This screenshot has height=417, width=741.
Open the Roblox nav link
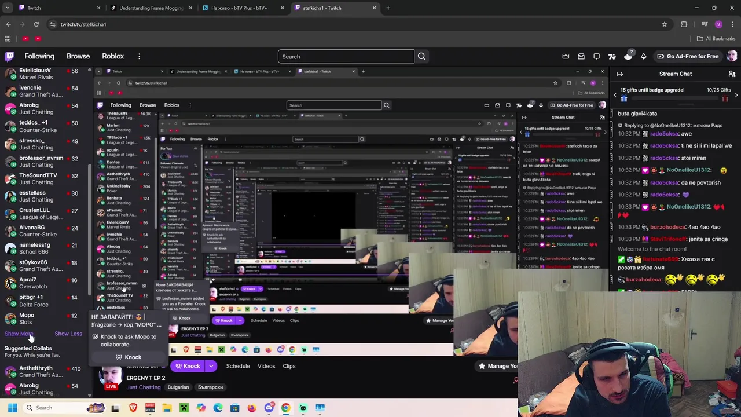click(x=113, y=56)
